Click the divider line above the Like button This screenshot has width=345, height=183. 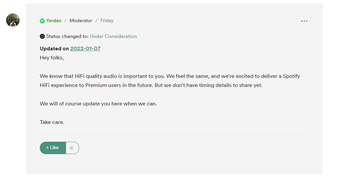(174, 135)
